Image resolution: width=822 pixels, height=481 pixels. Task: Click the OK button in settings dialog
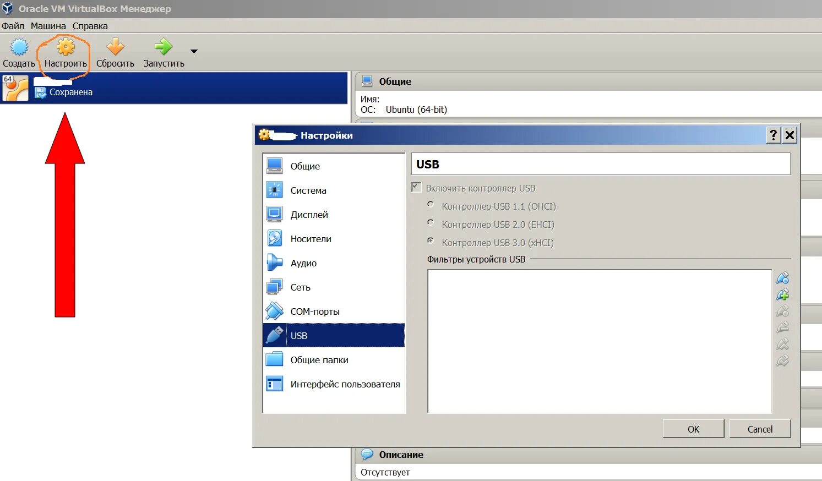pyautogui.click(x=693, y=429)
